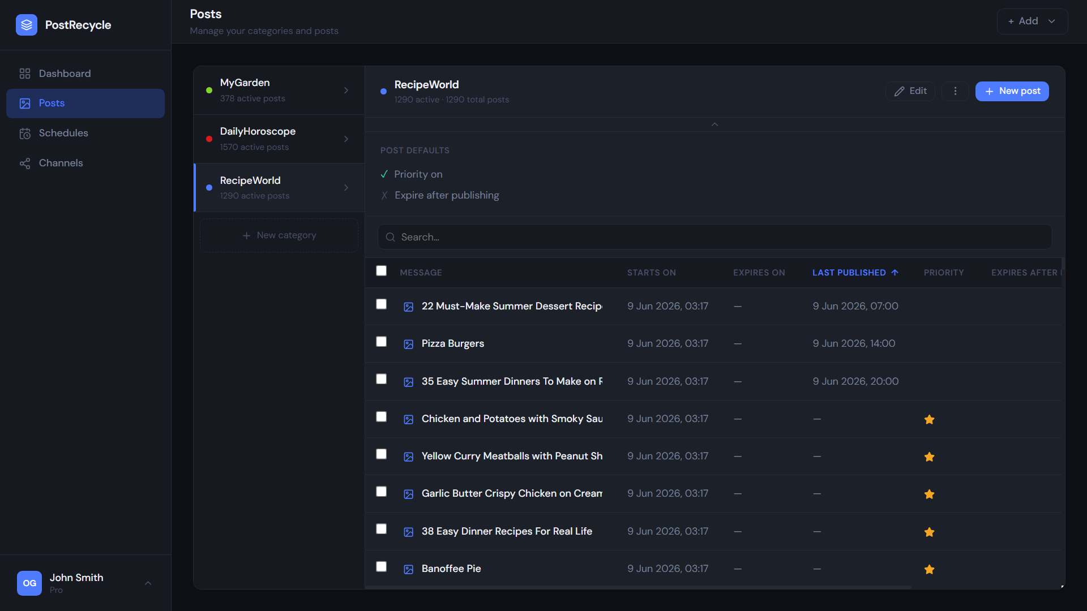Create a New category

279,235
